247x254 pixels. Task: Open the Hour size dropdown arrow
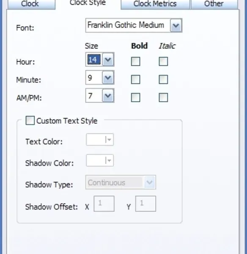pyautogui.click(x=108, y=60)
